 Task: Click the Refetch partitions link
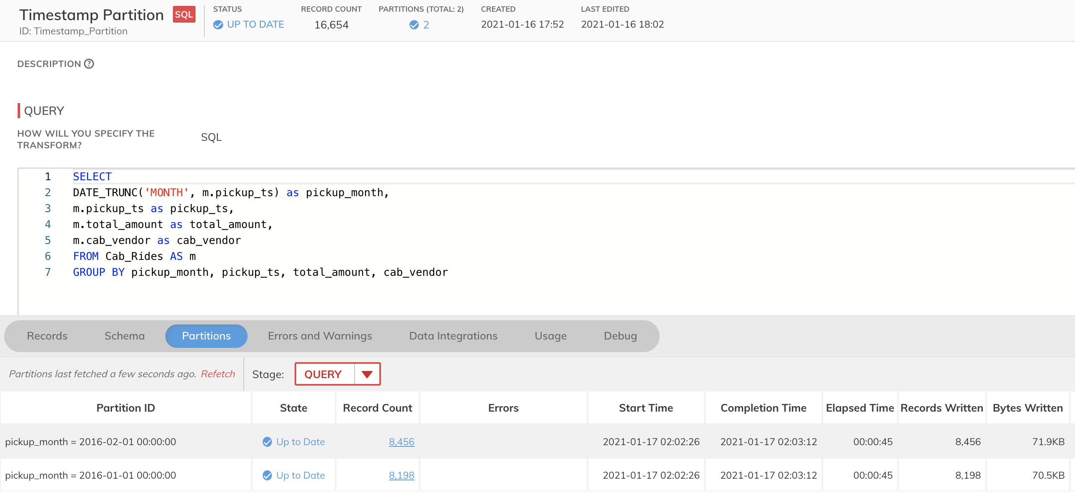[218, 374]
